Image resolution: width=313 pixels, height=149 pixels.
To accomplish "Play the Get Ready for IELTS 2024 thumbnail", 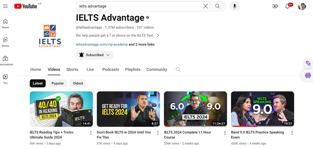I will [x=128, y=109].
